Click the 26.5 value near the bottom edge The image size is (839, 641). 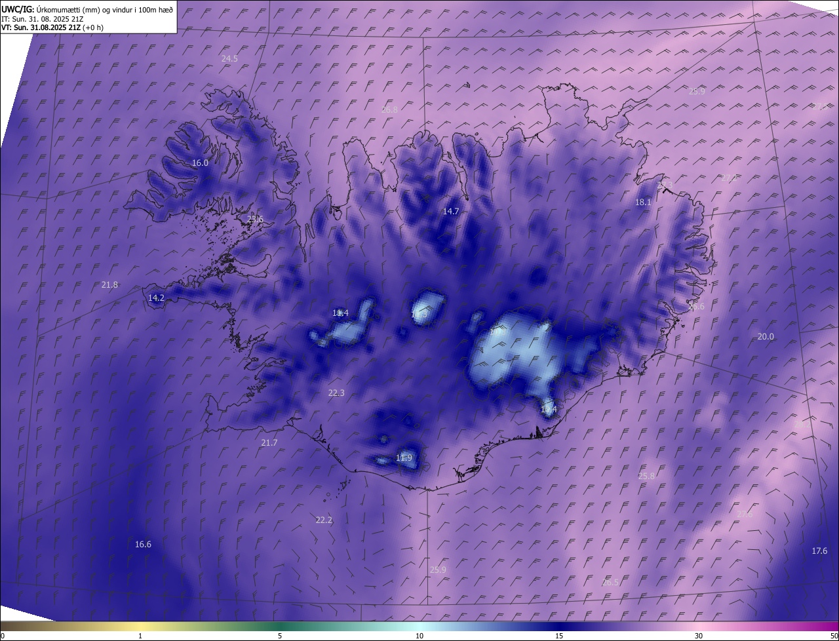(x=610, y=582)
